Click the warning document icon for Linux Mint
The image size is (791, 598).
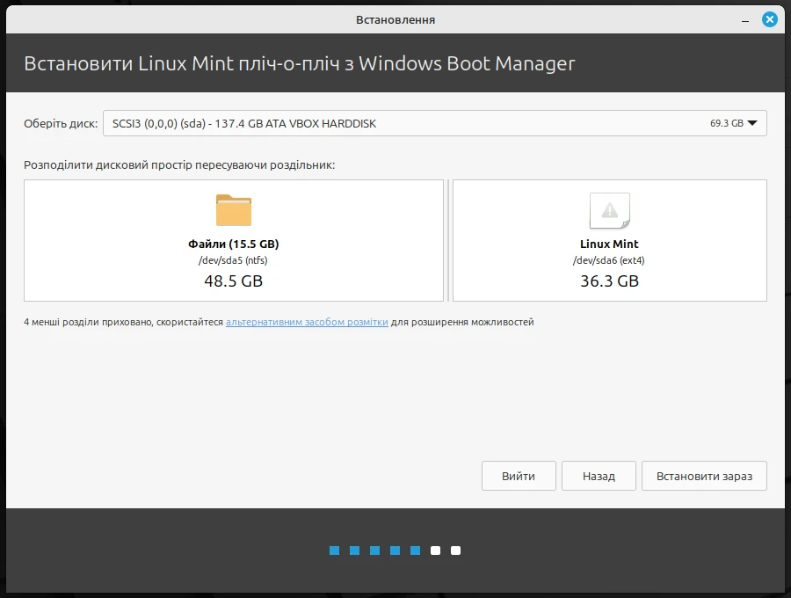pyautogui.click(x=609, y=210)
